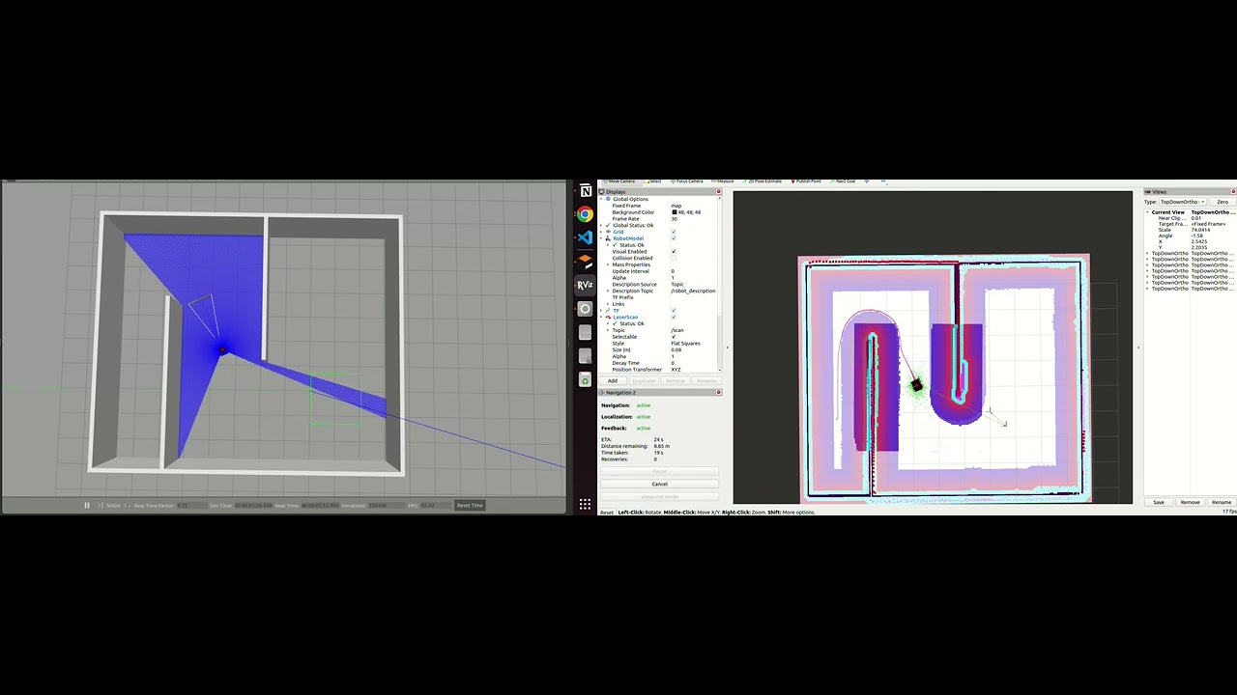The width and height of the screenshot is (1237, 695).
Task: Select the Move Camera tool in RViz
Action: (618, 181)
